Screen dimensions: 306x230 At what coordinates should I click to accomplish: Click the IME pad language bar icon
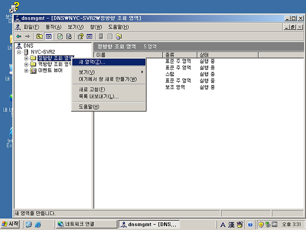click(x=240, y=224)
